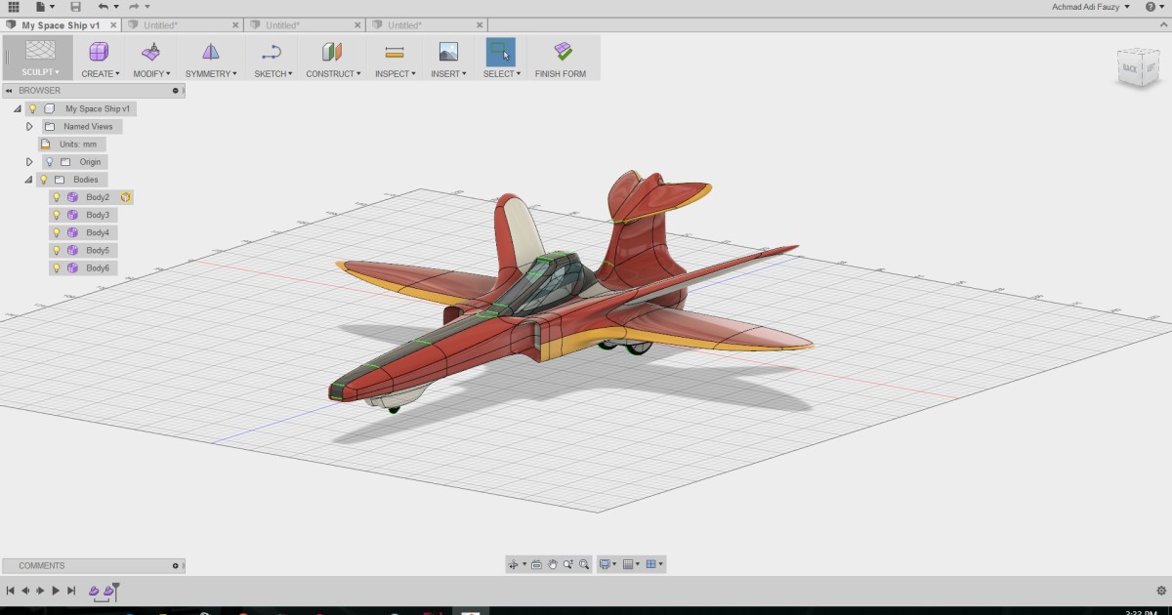Click the Comments panel options dot
The height and width of the screenshot is (615, 1172).
coord(176,565)
